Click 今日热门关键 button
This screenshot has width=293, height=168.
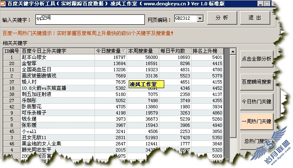256,102
